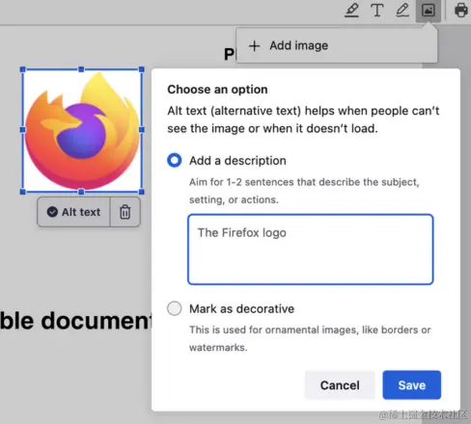The width and height of the screenshot is (471, 424).
Task: Click the 'Choose an option' heading
Action: (217, 90)
